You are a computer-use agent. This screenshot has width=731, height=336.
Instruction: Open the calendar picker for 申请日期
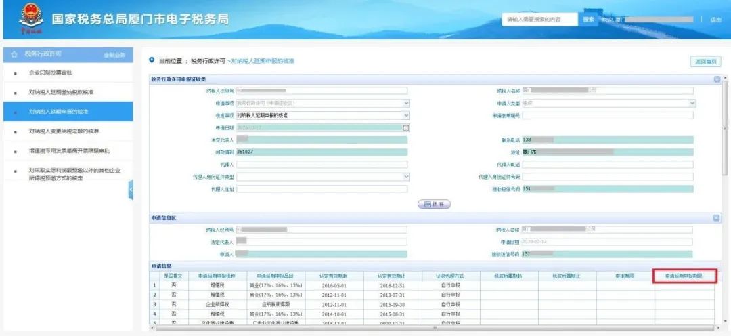click(406, 127)
